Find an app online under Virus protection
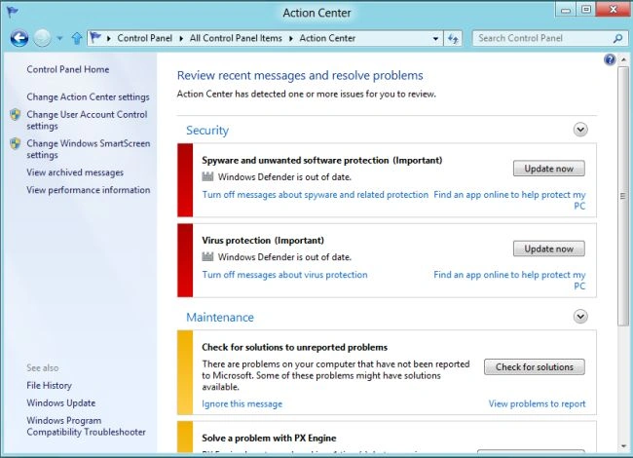Image resolution: width=633 pixels, height=458 pixels. [509, 281]
